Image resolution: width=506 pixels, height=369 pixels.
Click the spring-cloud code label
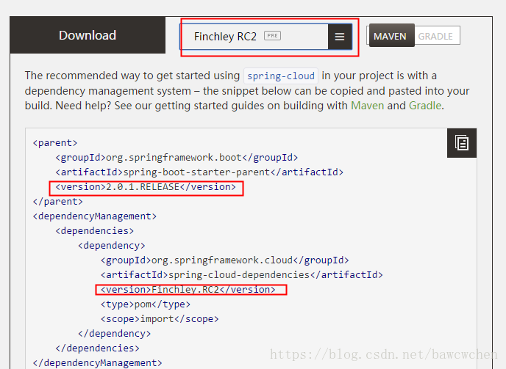tap(281, 76)
